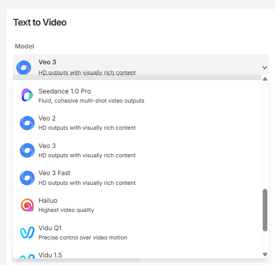Click the Veo 3 Fast swirl icon
This screenshot has height=265, width=275.
click(x=27, y=178)
